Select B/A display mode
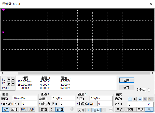The image size is (155, 113). point(23,109)
